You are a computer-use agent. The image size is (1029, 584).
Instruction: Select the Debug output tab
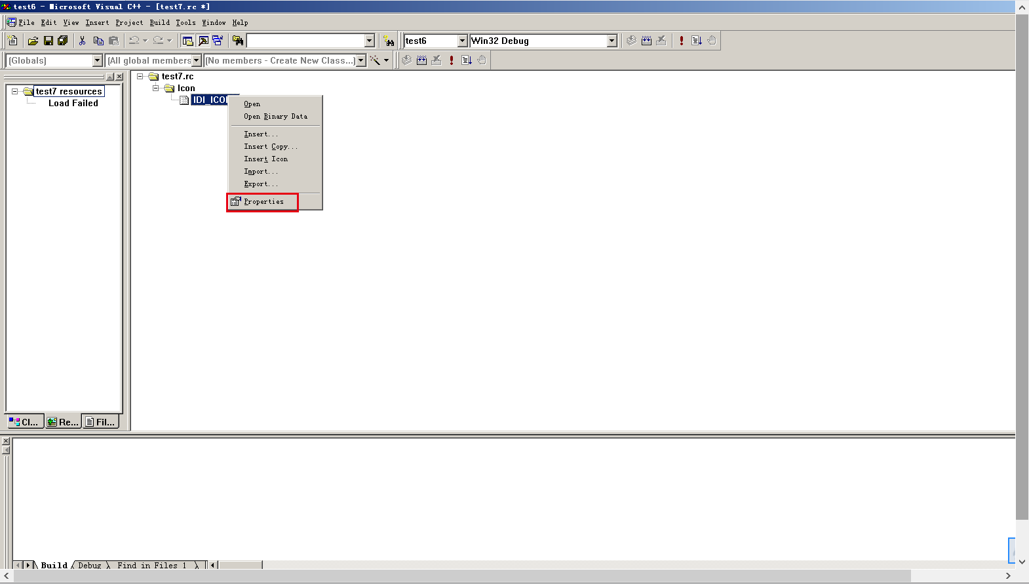(90, 565)
